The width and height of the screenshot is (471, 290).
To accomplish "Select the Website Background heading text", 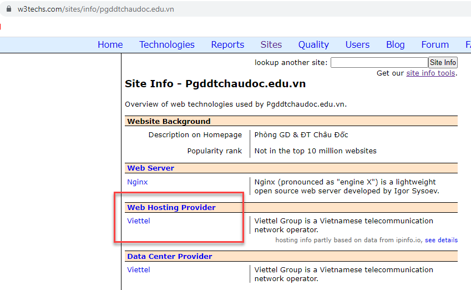I will point(169,121).
